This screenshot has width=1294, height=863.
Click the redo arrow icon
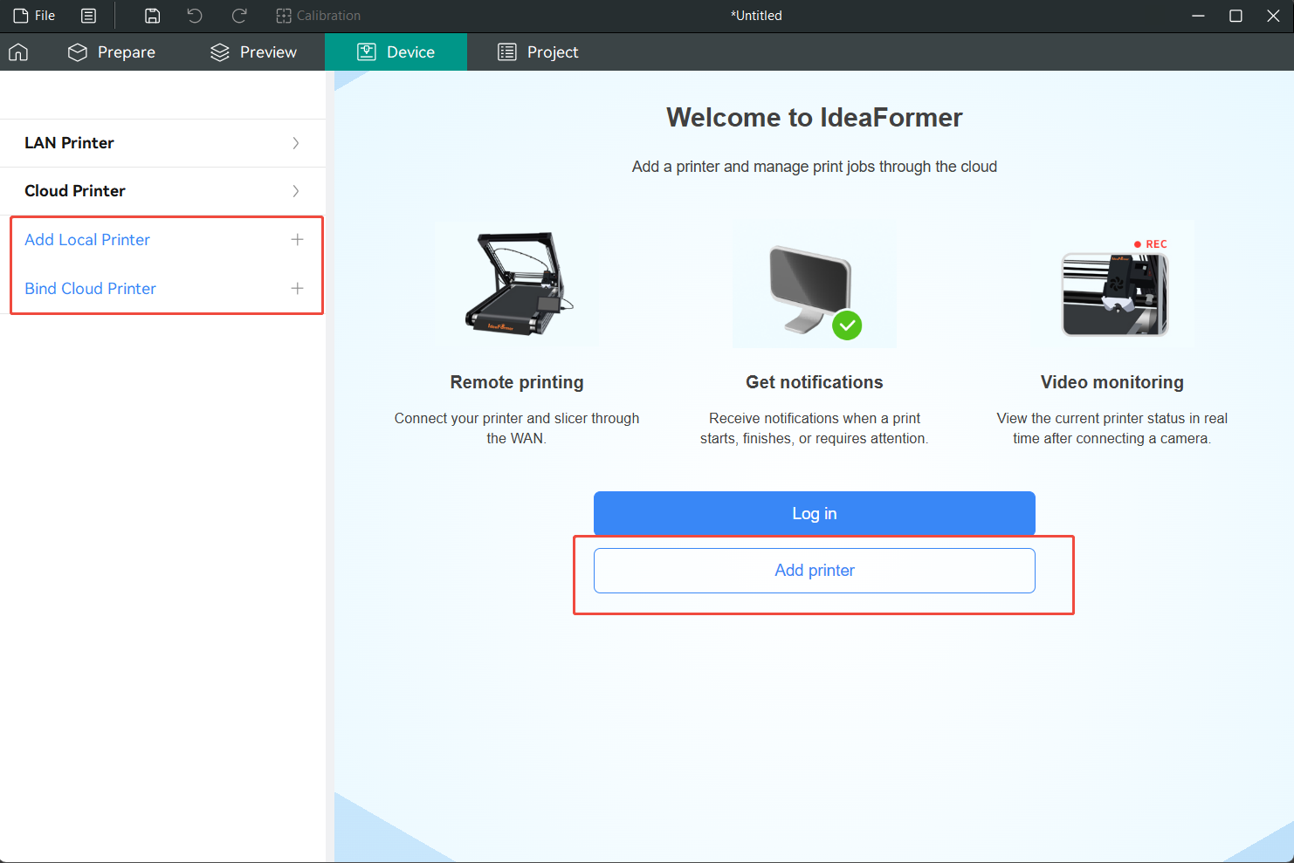point(239,16)
